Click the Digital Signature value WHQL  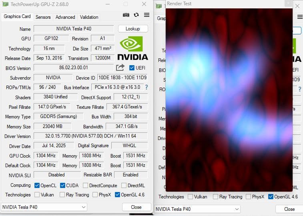pyautogui.click(x=129, y=146)
